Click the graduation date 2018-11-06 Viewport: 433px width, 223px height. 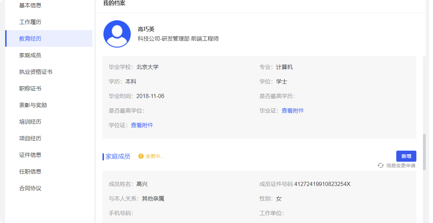click(x=150, y=96)
